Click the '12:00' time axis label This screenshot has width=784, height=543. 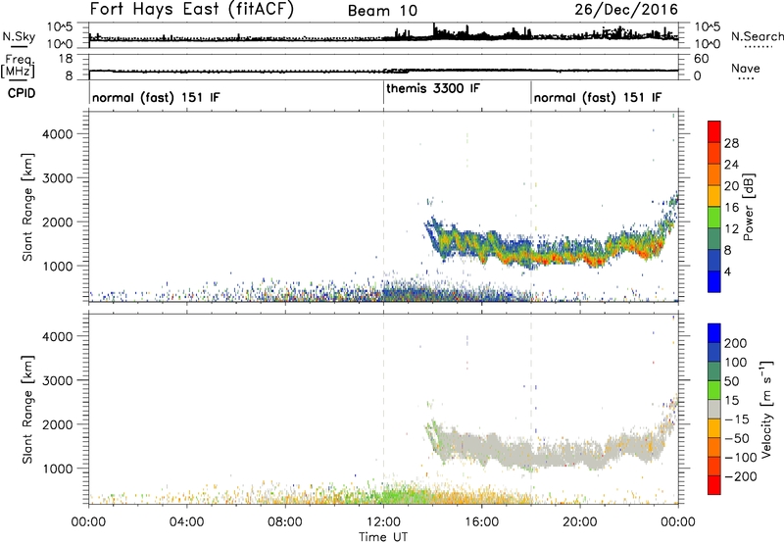383,522
